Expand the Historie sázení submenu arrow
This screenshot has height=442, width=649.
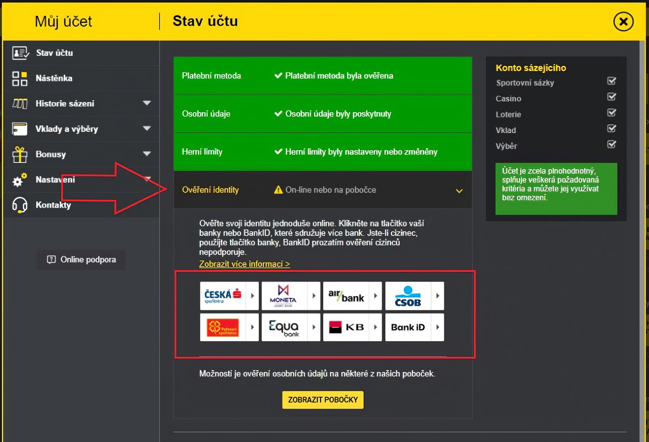(147, 103)
